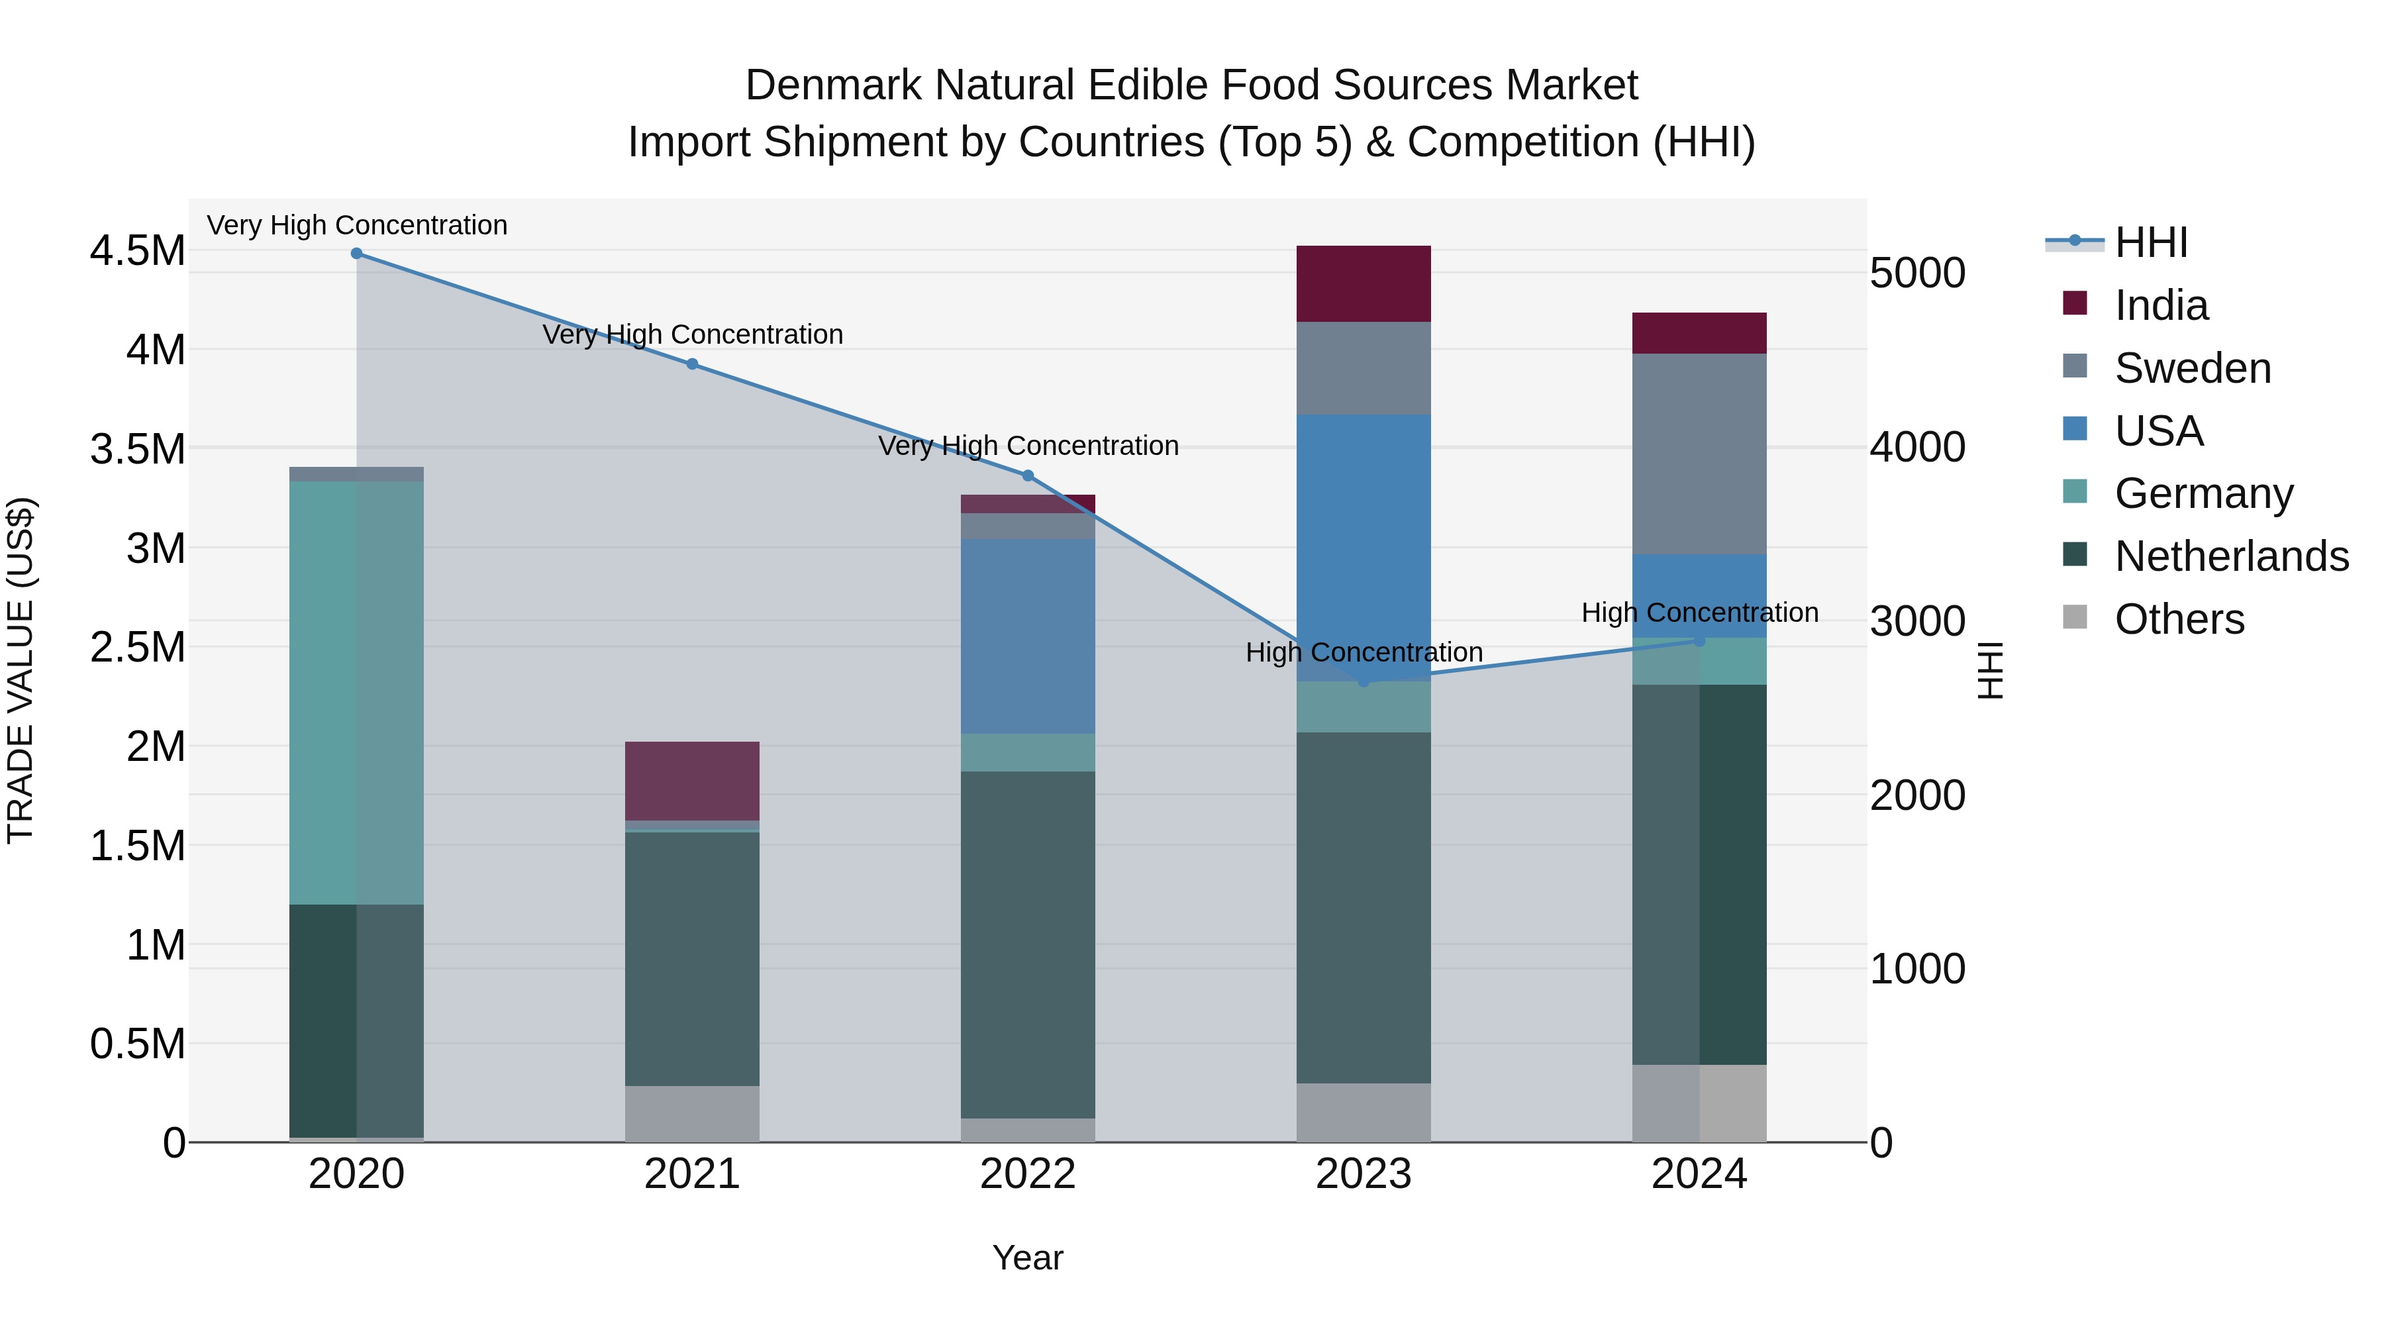Click the 2020 Very High Concentration annotation
The width and height of the screenshot is (2384, 1341).
point(357,226)
